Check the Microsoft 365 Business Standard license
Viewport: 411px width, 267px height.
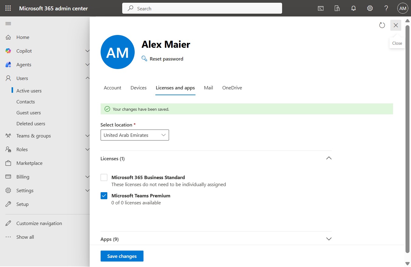104,177
